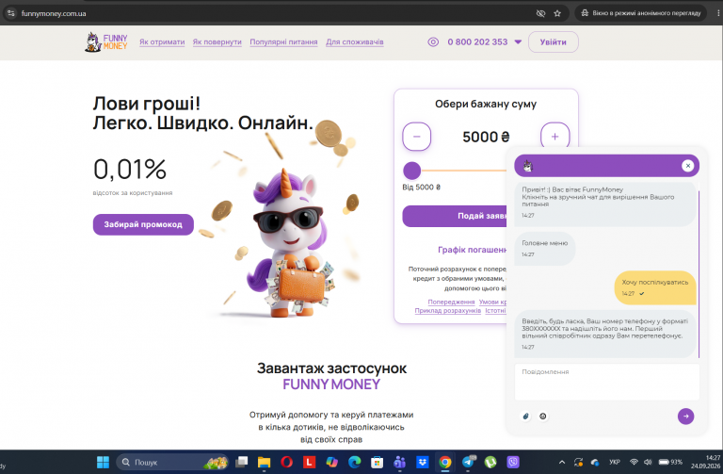Open the 'Графік погашення' link
This screenshot has height=474, width=723.
tap(472, 250)
